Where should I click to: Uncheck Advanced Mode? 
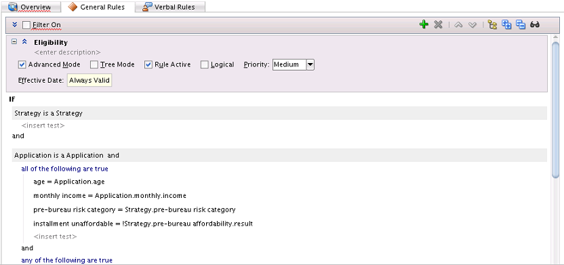click(22, 64)
